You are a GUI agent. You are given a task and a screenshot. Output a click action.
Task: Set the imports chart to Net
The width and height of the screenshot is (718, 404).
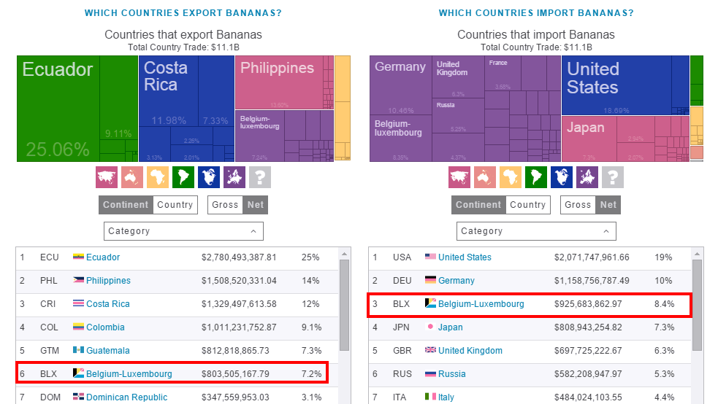608,205
